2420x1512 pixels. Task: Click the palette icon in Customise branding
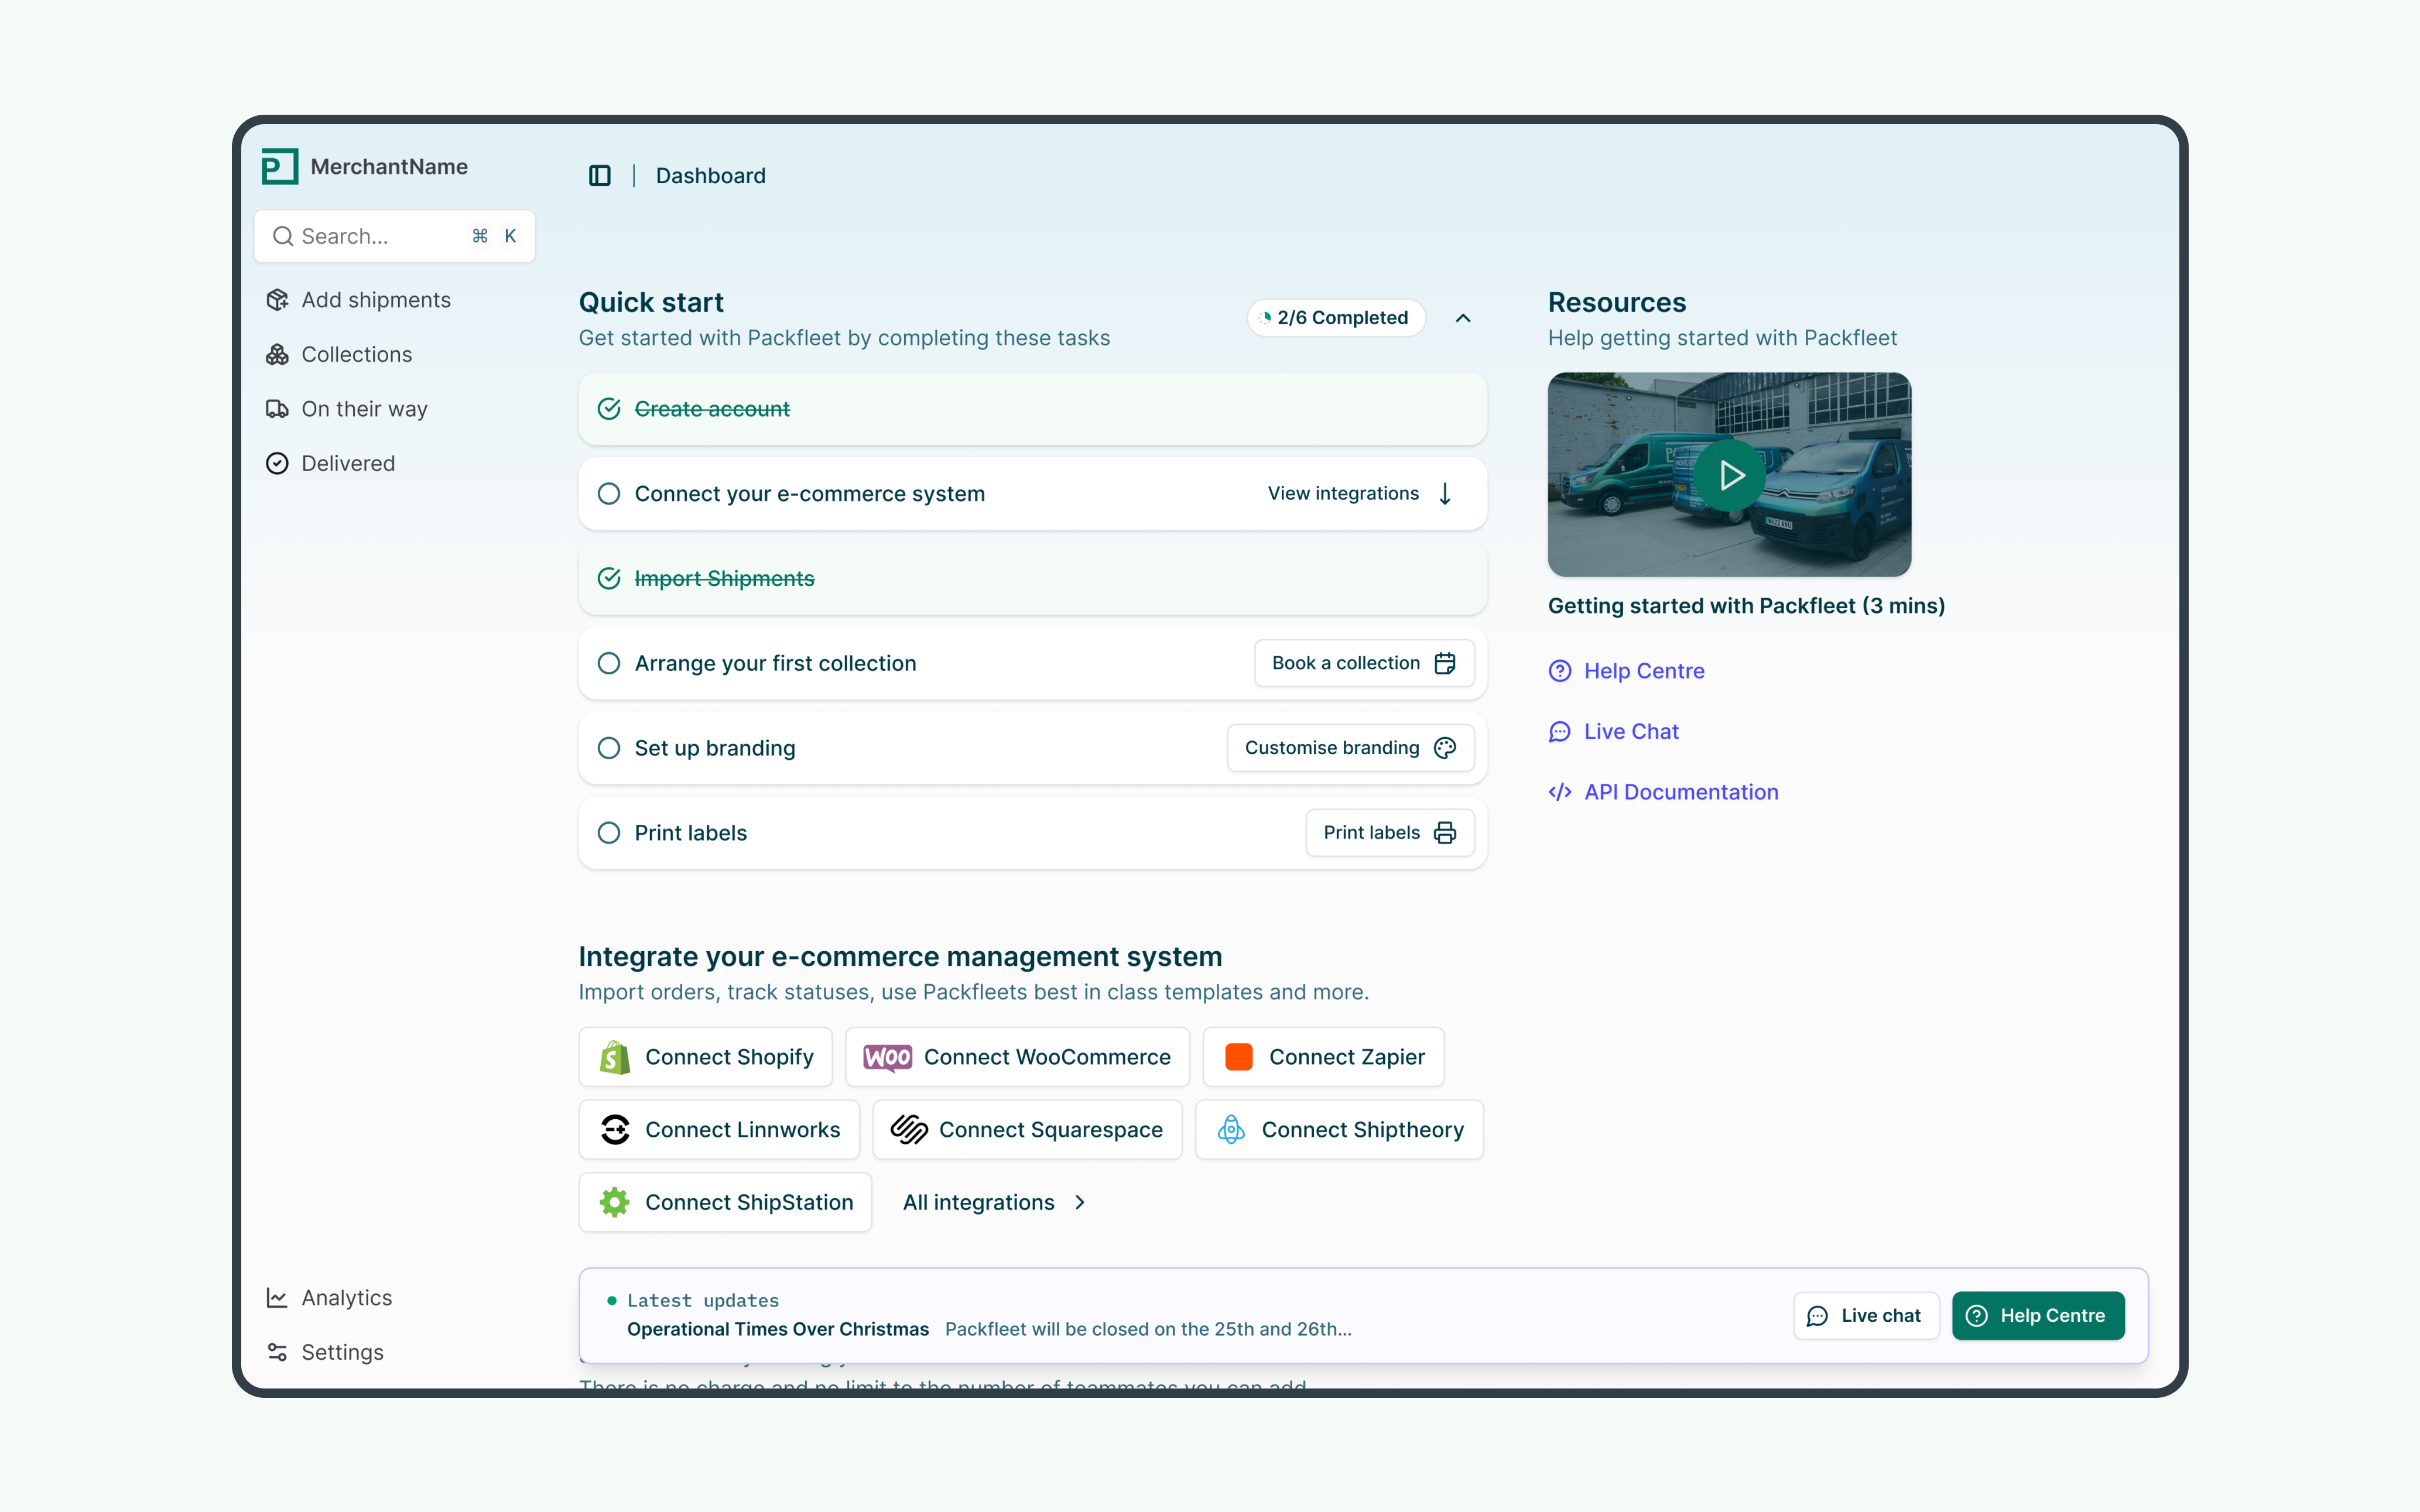point(1444,748)
